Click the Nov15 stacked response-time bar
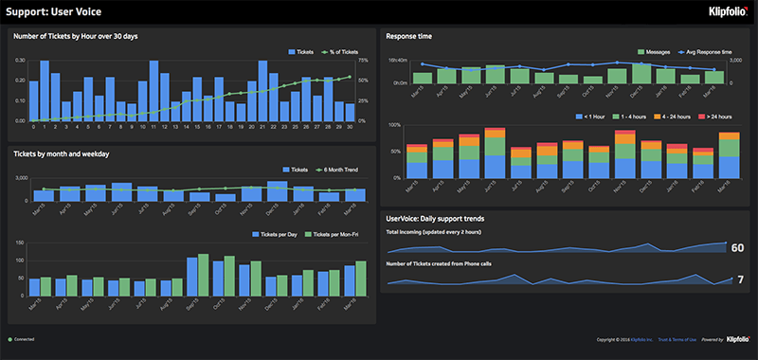Viewport: 758px width, 360px height. click(625, 154)
